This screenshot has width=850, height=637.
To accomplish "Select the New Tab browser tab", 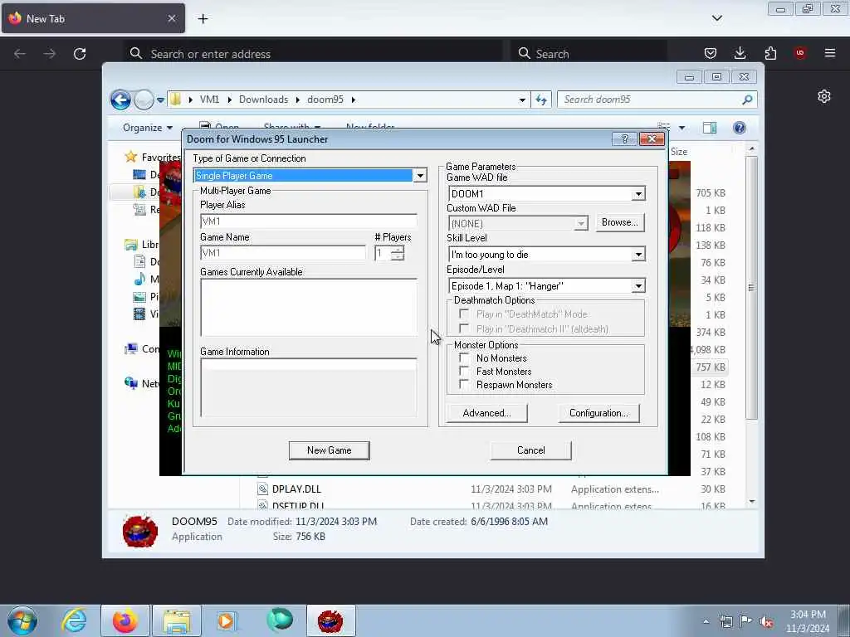I will click(93, 18).
